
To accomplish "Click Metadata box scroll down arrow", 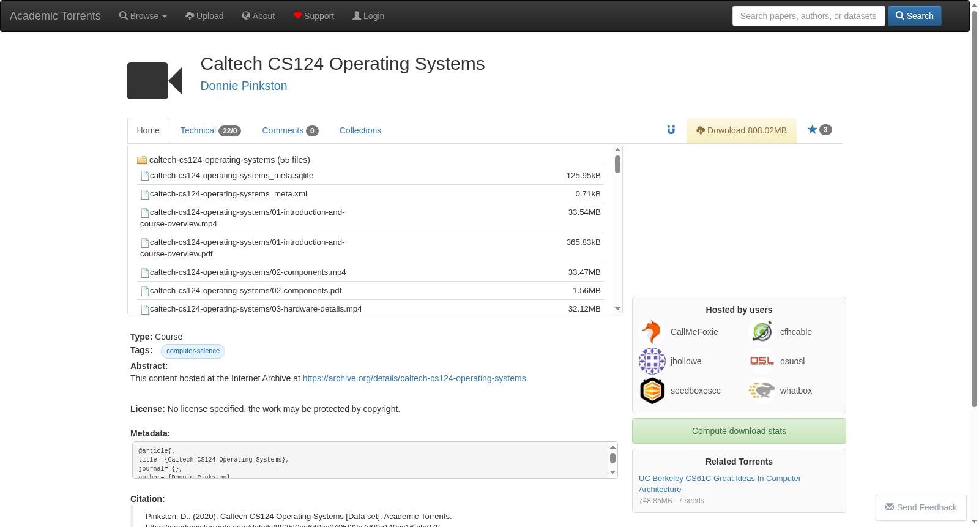I will [x=612, y=472].
